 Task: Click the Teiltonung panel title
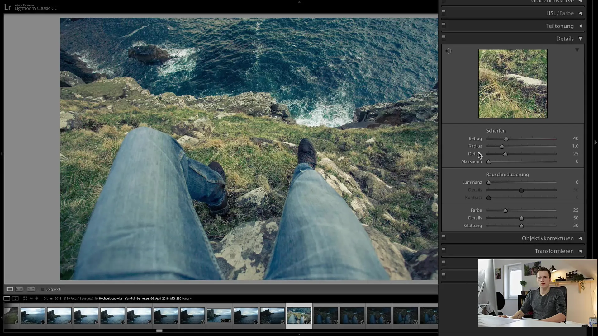tap(560, 26)
